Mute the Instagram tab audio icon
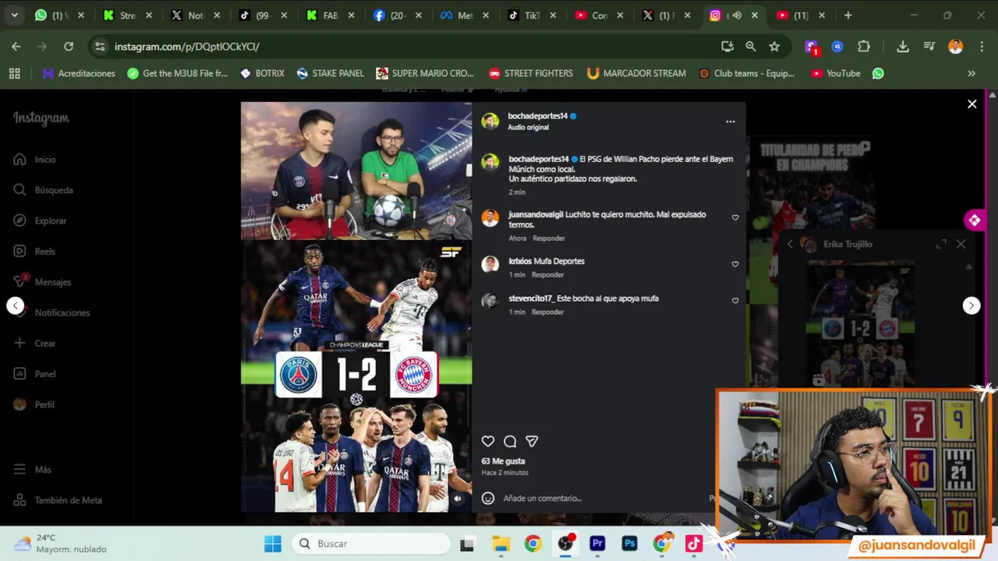This screenshot has width=998, height=561. pyautogui.click(x=737, y=15)
